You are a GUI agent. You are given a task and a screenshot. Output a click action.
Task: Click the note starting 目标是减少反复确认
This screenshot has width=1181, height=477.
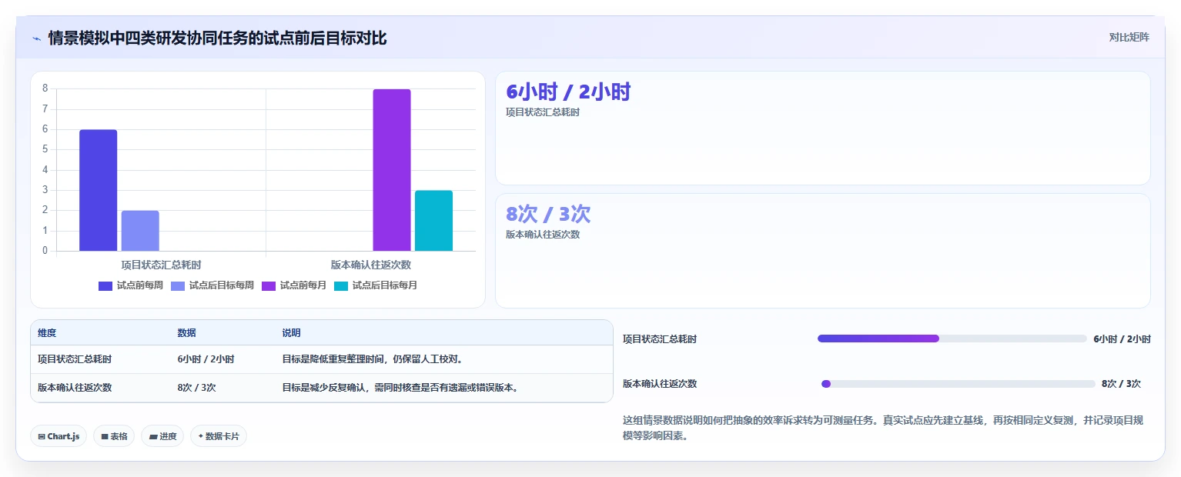400,388
